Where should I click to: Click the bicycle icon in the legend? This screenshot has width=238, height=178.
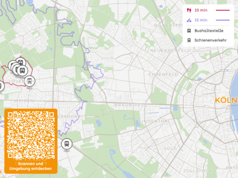(x=189, y=20)
